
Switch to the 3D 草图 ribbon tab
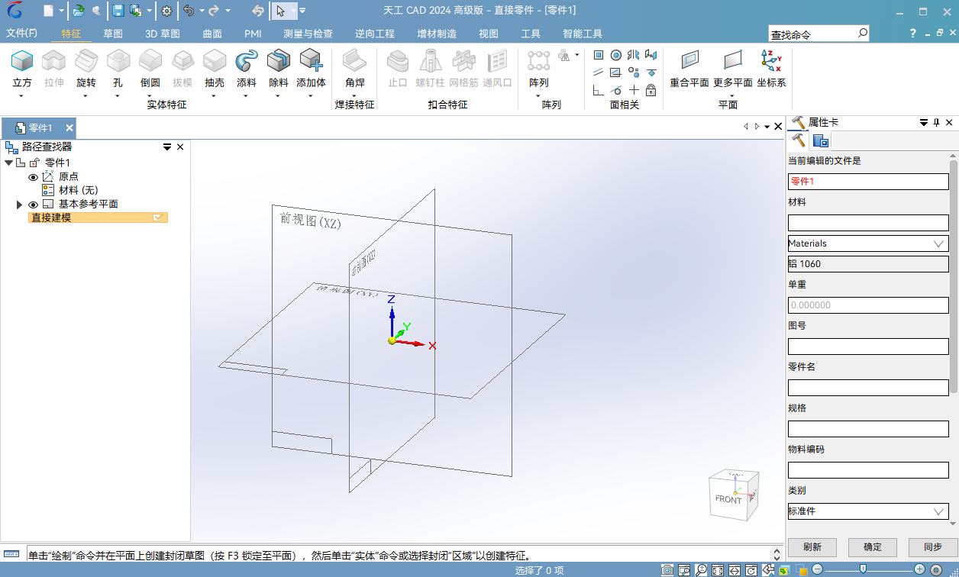pyautogui.click(x=163, y=34)
